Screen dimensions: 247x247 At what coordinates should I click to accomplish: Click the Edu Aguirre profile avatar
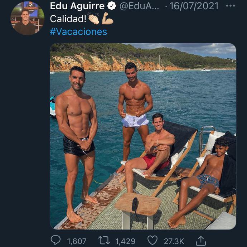[27, 18]
